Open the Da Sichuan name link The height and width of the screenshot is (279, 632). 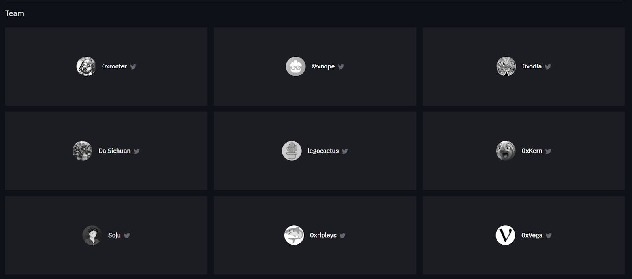point(115,151)
